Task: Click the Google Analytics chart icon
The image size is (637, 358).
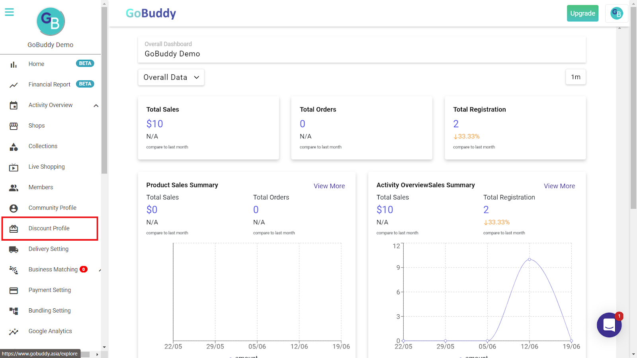Action: [14, 331]
